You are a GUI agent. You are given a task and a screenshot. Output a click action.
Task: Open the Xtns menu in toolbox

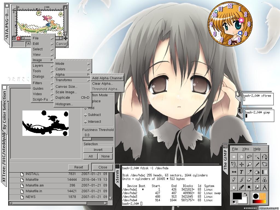246,149
